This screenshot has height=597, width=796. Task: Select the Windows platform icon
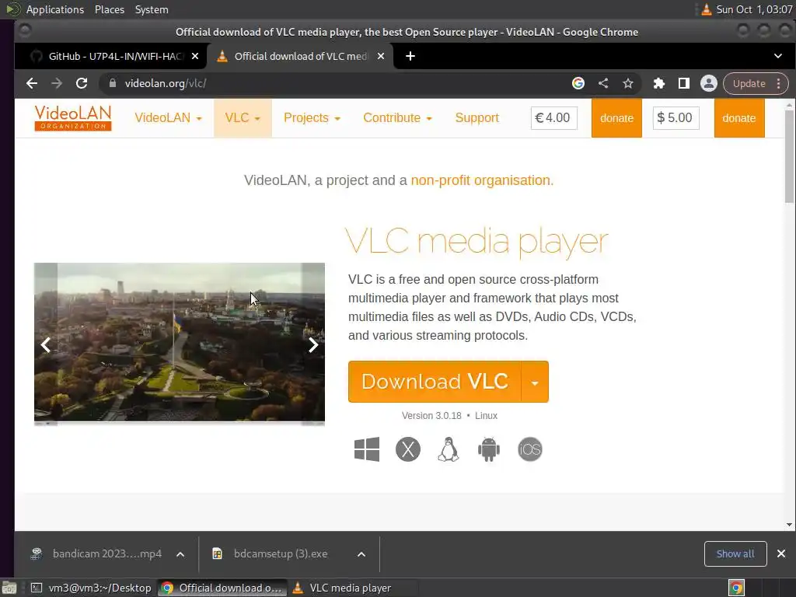pos(367,449)
